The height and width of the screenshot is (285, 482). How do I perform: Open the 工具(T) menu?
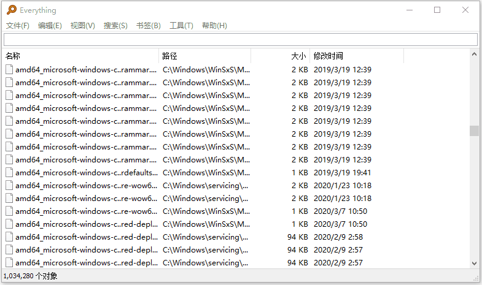tap(181, 26)
